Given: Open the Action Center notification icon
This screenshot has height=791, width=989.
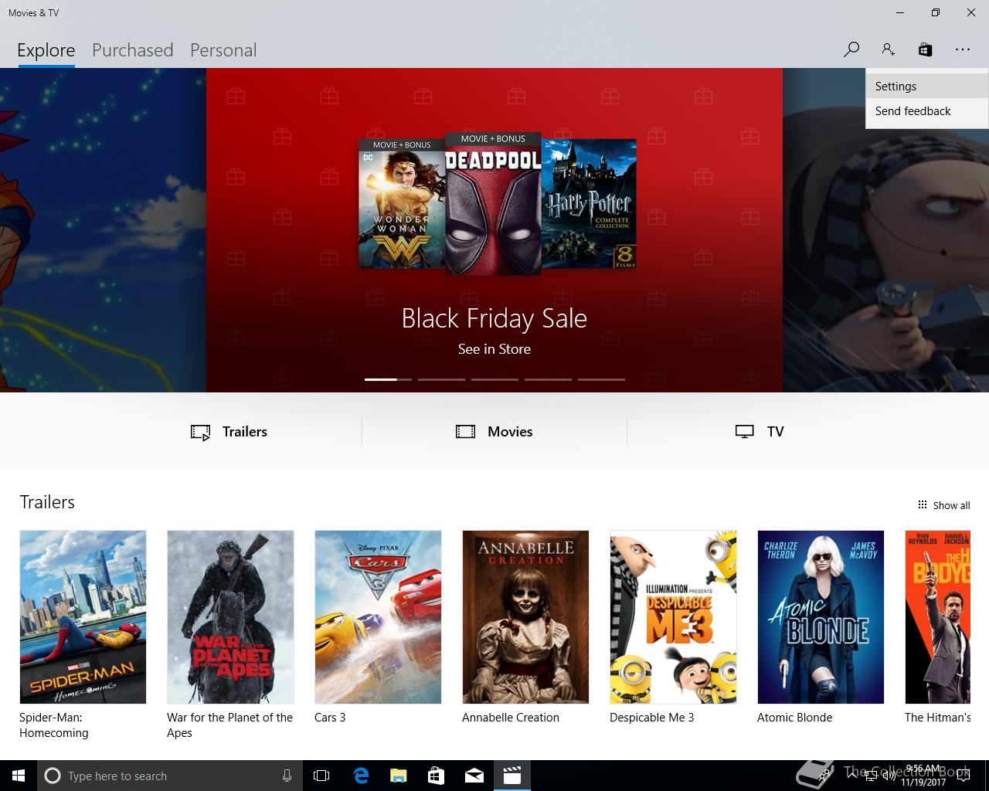Looking at the screenshot, I should coord(963,776).
